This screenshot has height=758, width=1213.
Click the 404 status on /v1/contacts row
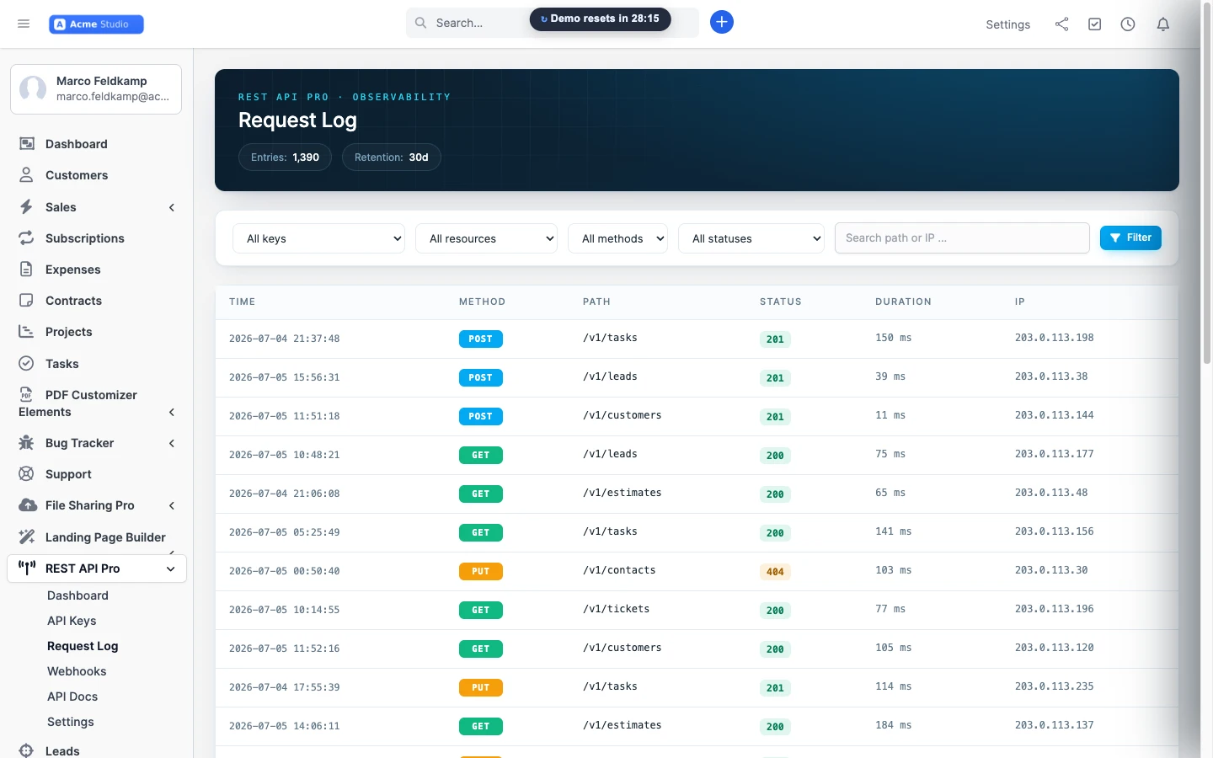point(775,572)
